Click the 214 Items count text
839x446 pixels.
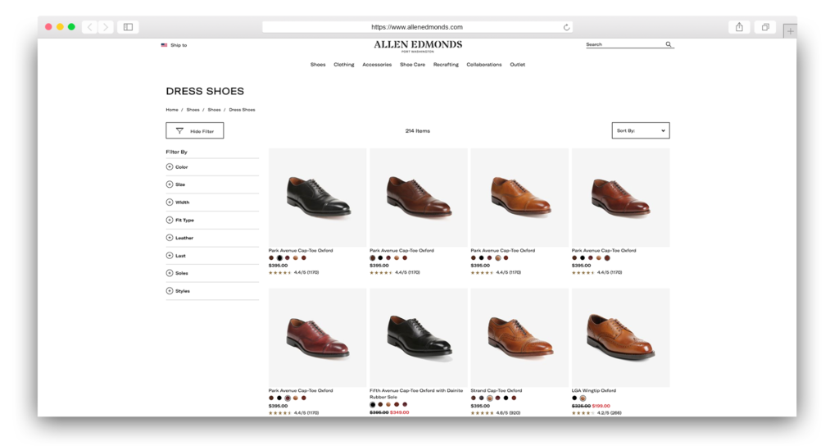pos(417,131)
